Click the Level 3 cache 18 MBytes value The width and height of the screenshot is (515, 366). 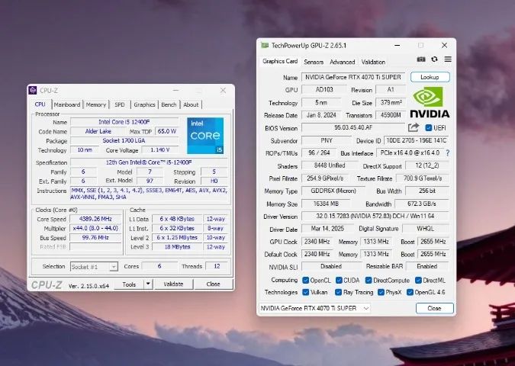pos(177,247)
